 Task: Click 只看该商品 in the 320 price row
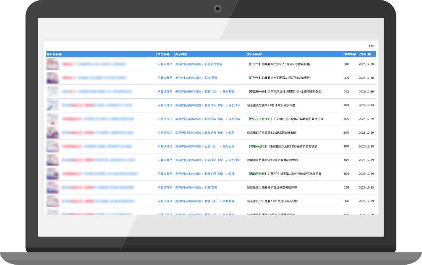(x=165, y=201)
